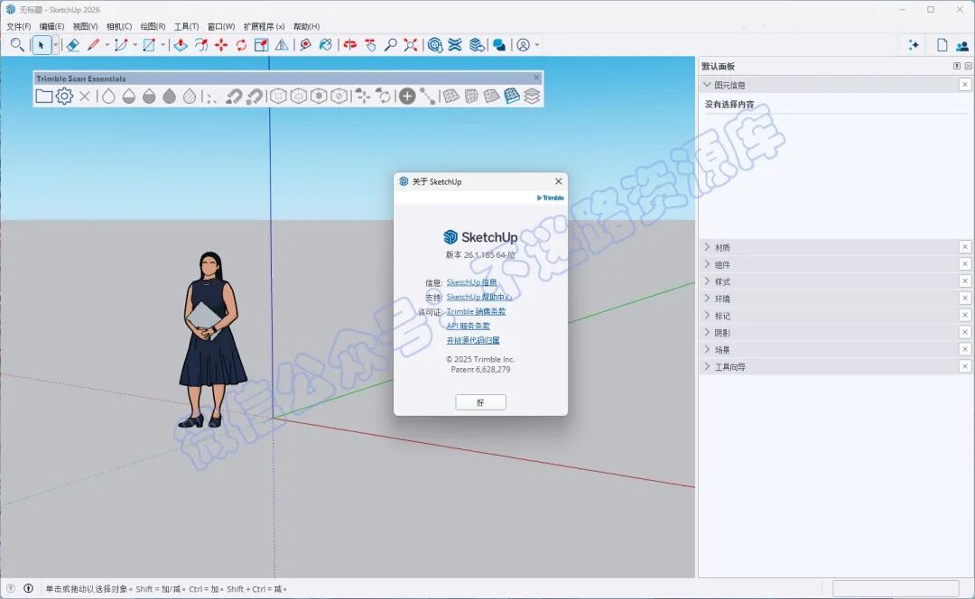This screenshot has height=599, width=975.
Task: Select the arrow Select tool
Action: click(x=41, y=45)
